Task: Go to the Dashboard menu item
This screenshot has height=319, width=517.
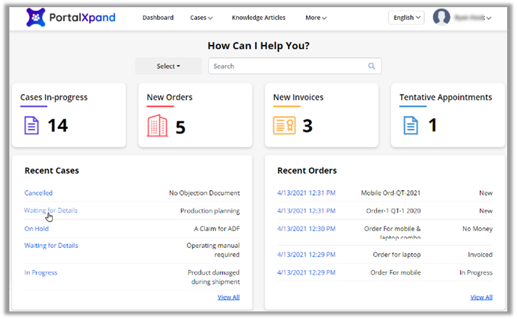Action: (158, 18)
